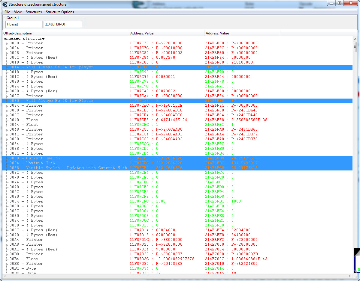This screenshot has width=360, height=281.
Task: Expand the 0048 Pointer row
Action: tap(7, 130)
